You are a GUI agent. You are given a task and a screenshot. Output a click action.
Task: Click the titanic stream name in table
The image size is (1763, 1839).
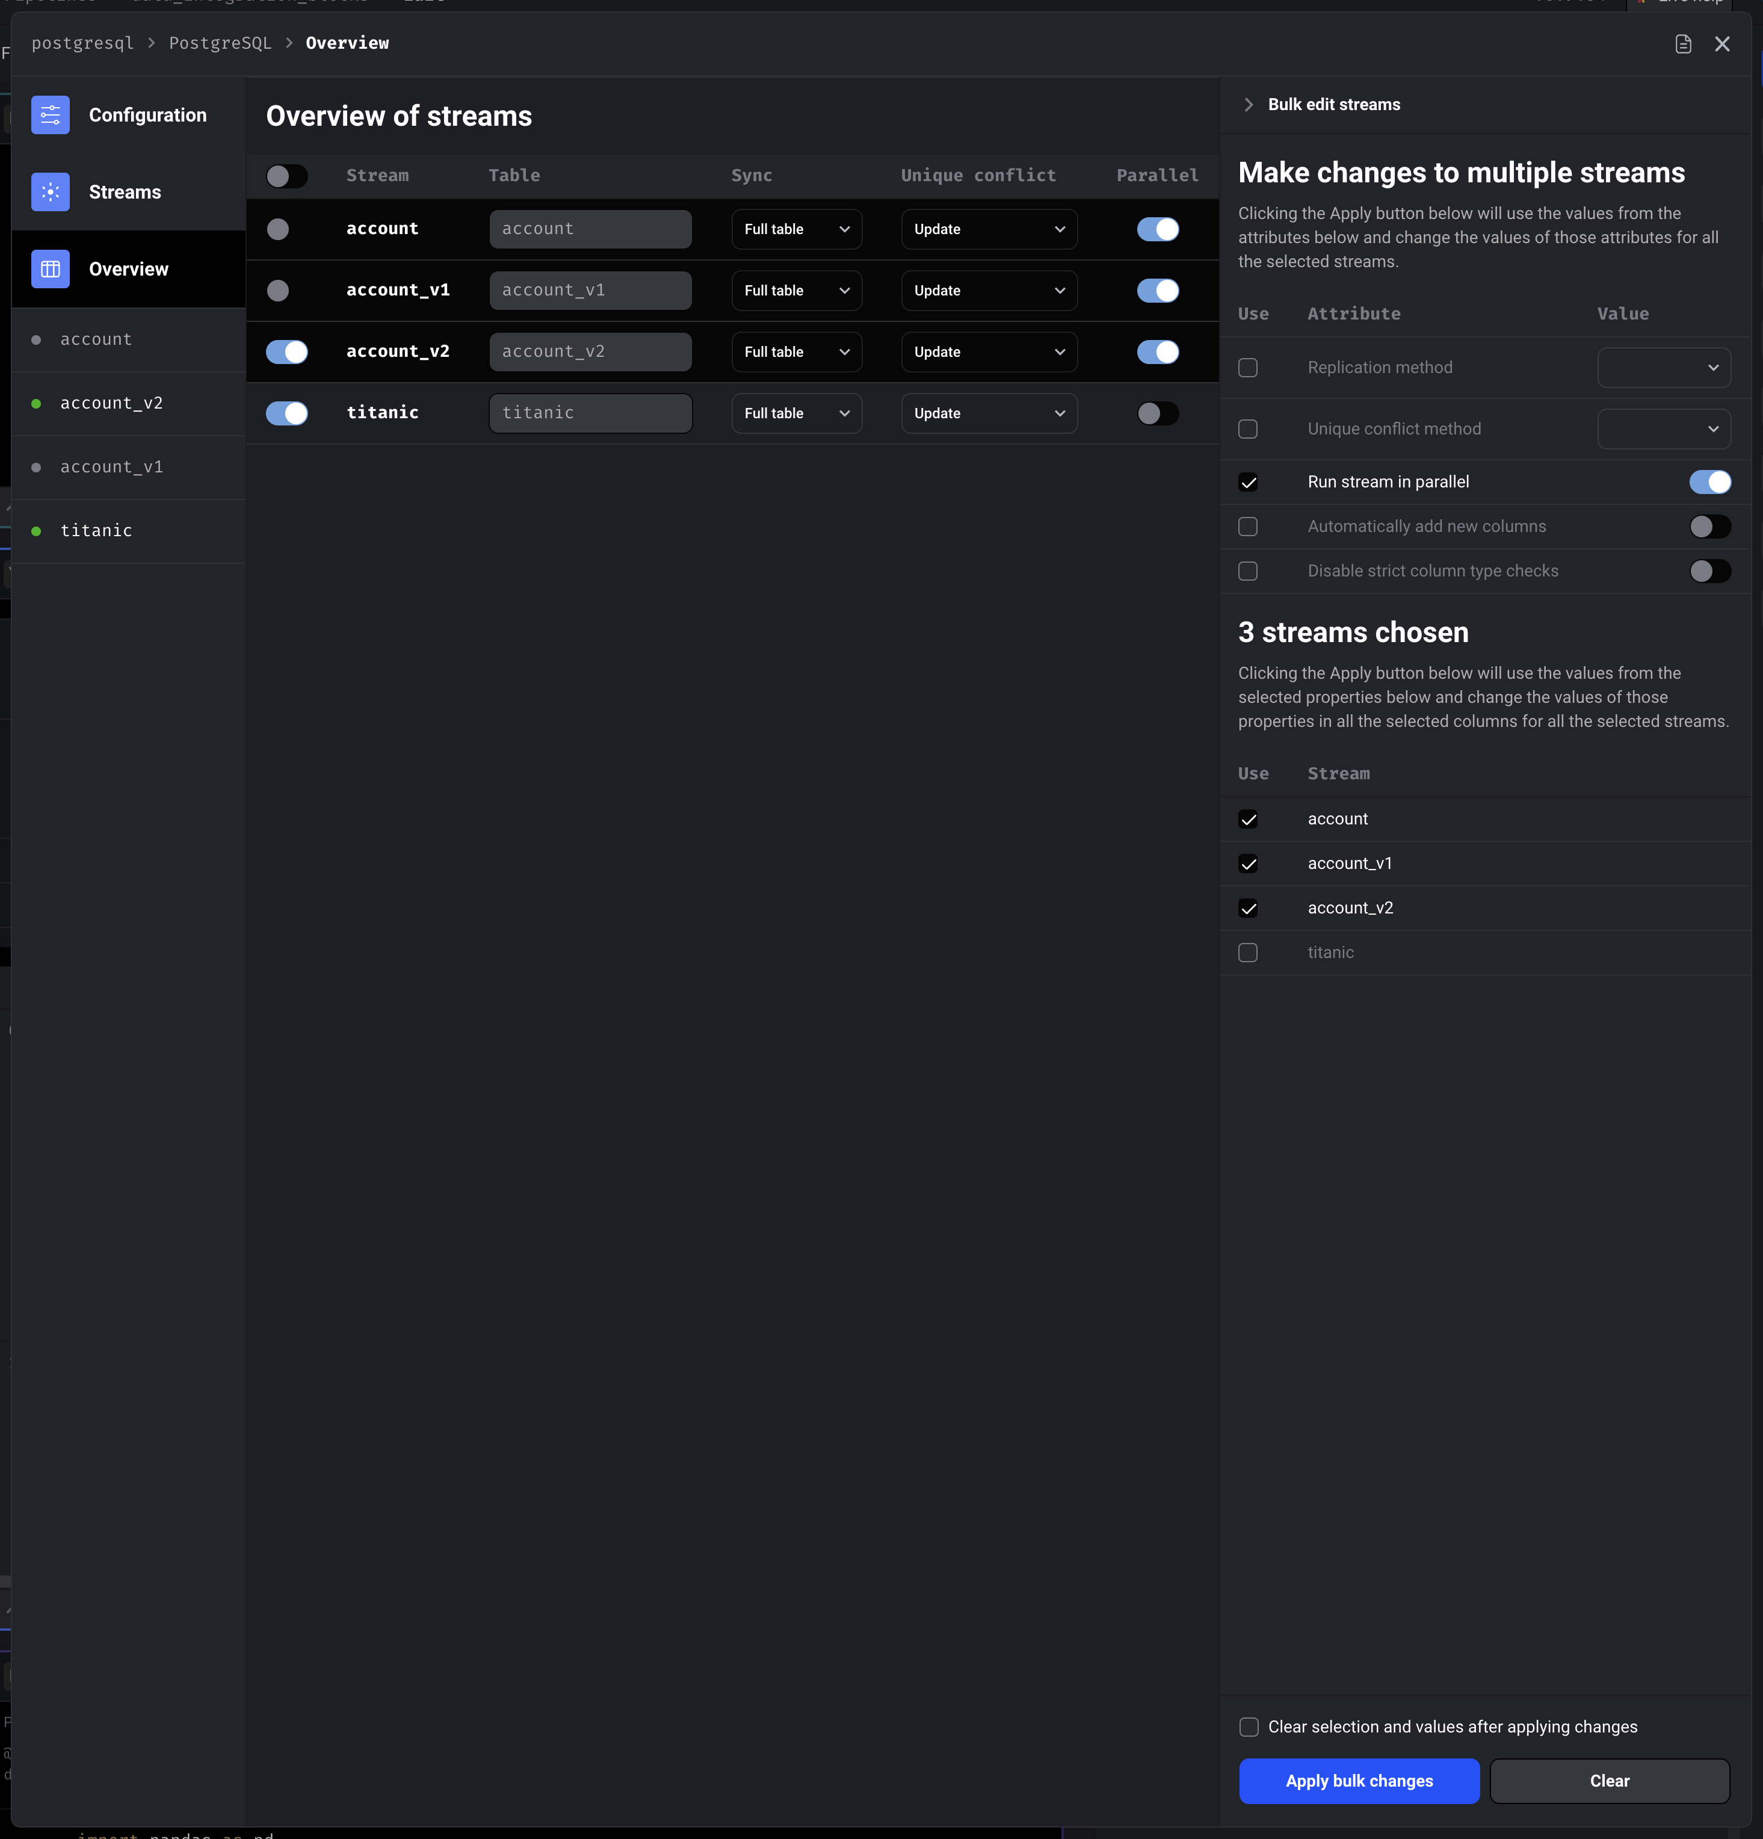382,413
